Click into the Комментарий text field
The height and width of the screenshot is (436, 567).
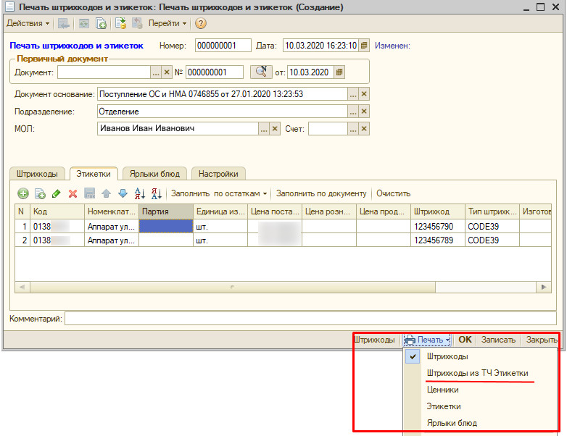pyautogui.click(x=310, y=319)
